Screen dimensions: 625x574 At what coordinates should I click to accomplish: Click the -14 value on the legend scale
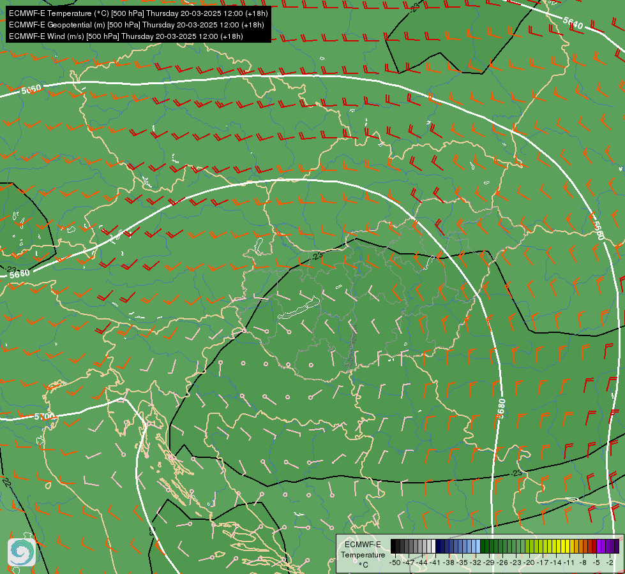tap(556, 563)
